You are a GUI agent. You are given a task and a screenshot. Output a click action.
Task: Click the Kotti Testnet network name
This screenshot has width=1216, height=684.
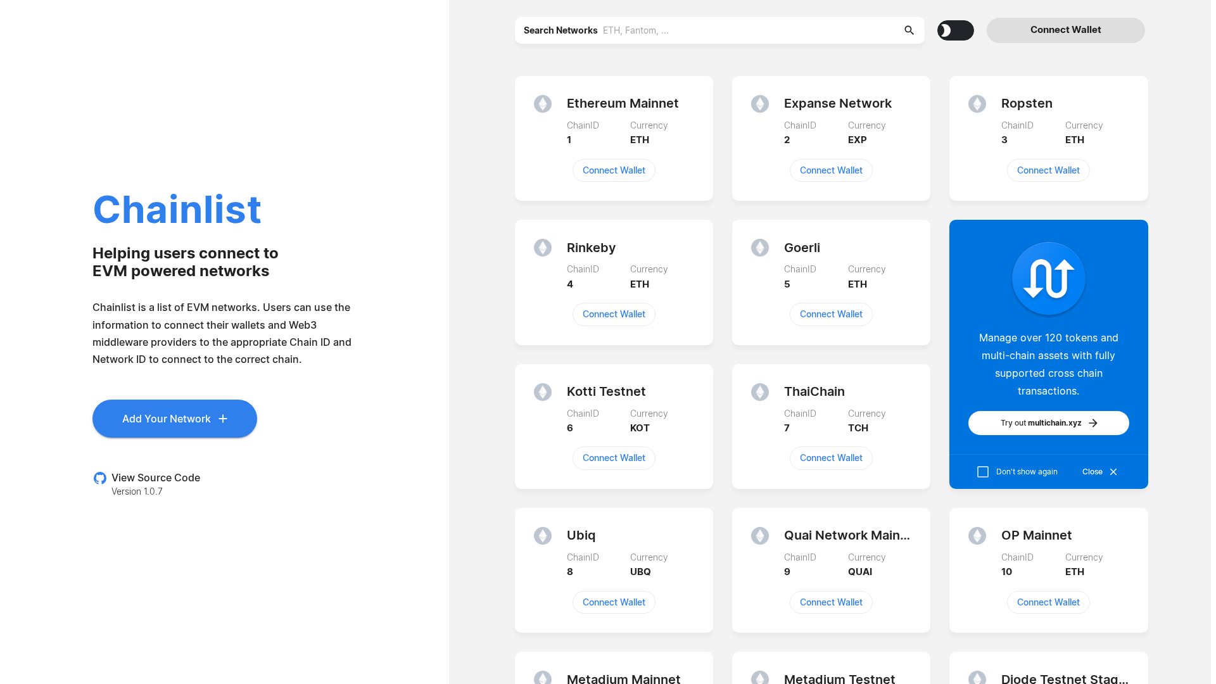pyautogui.click(x=606, y=391)
